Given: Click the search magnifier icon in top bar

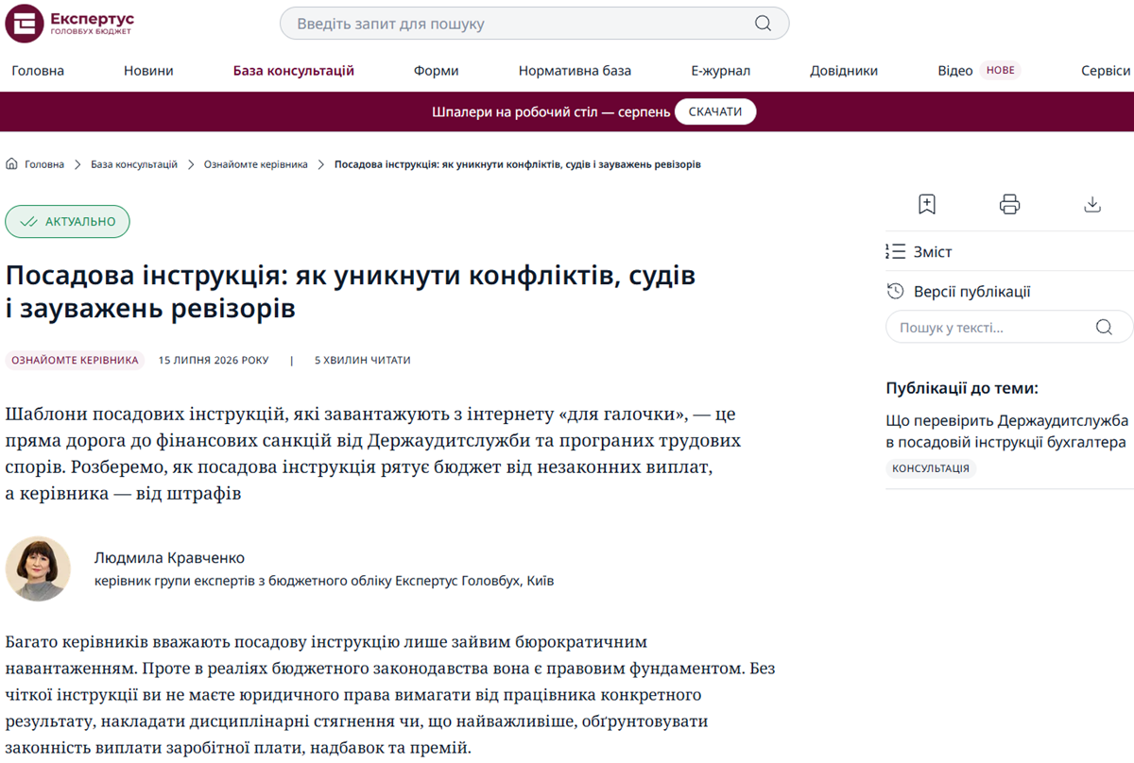Looking at the screenshot, I should [x=763, y=24].
